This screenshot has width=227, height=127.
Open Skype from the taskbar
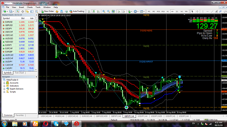click(x=56, y=124)
